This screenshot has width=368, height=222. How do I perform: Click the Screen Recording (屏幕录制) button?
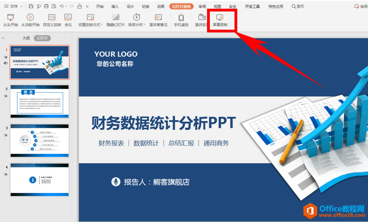(220, 20)
